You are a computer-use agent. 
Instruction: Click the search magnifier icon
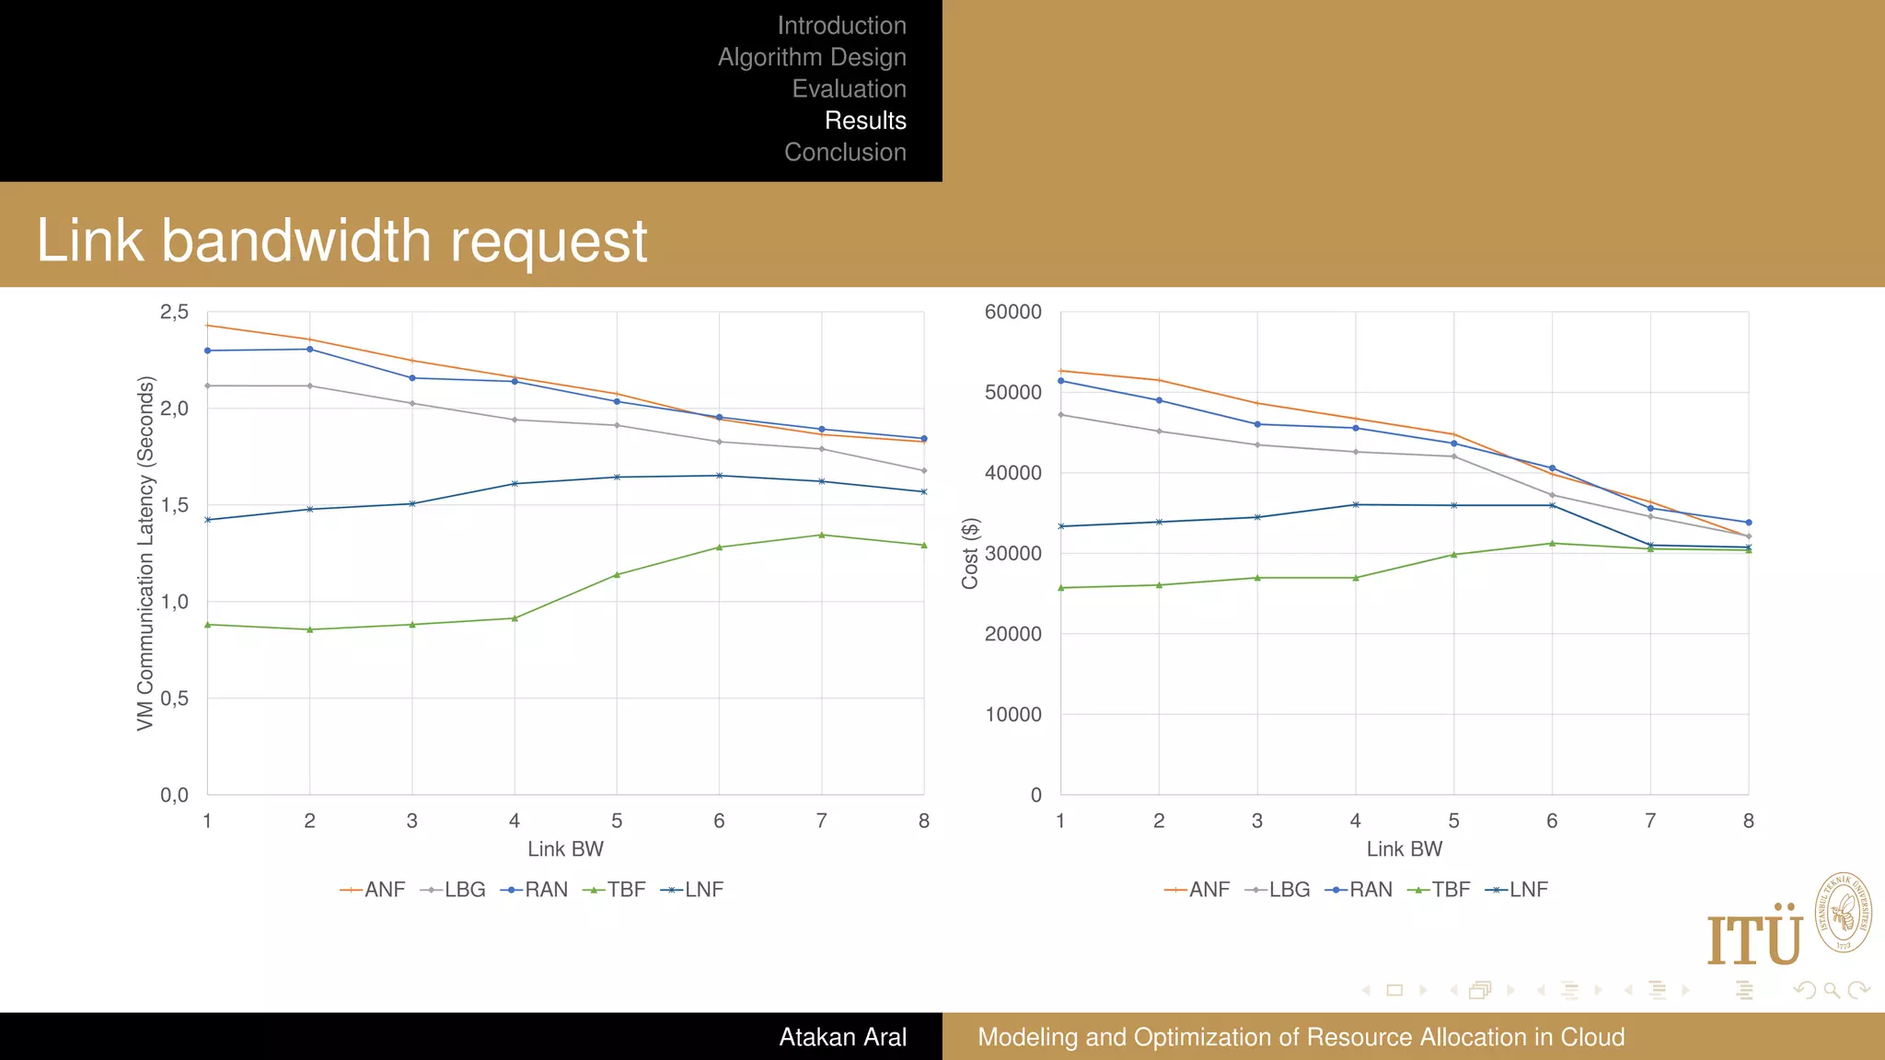click(1832, 991)
